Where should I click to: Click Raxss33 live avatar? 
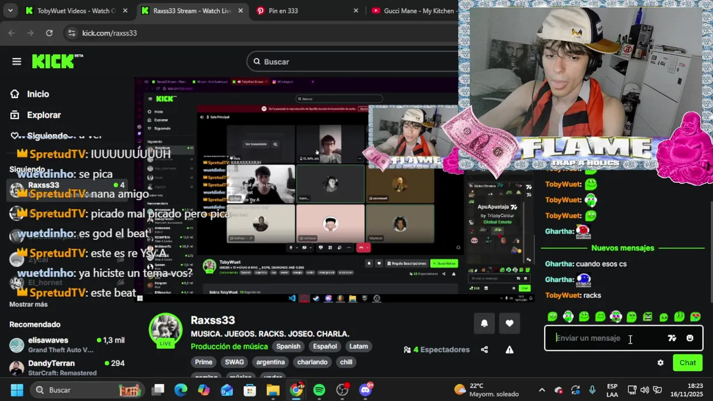(x=165, y=330)
